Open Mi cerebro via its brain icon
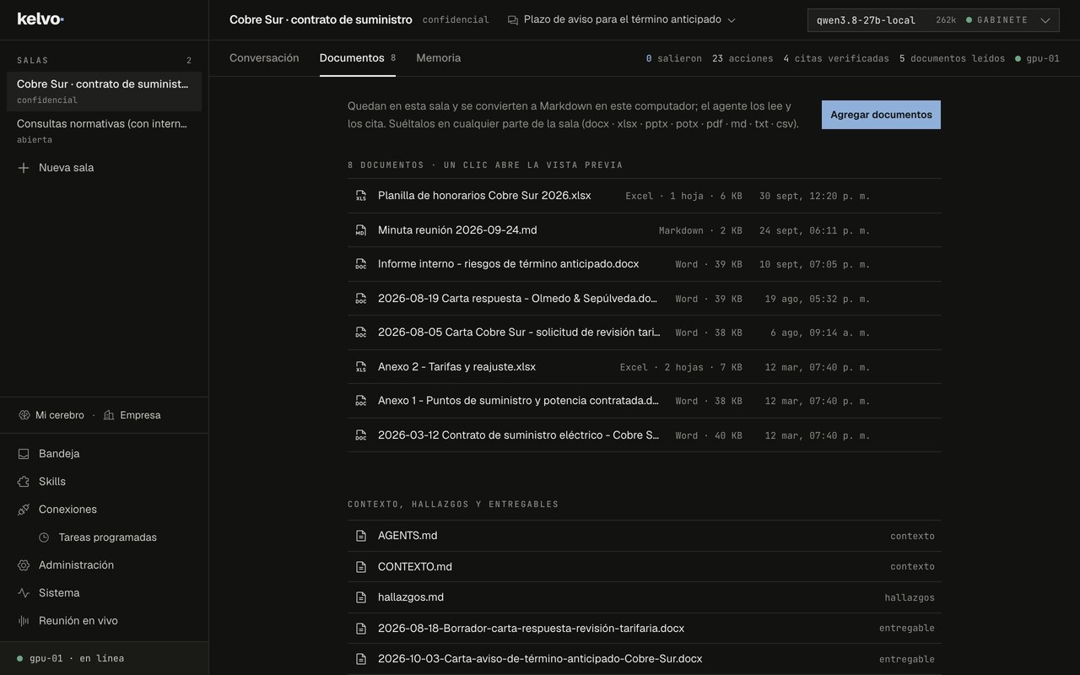 tap(24, 415)
